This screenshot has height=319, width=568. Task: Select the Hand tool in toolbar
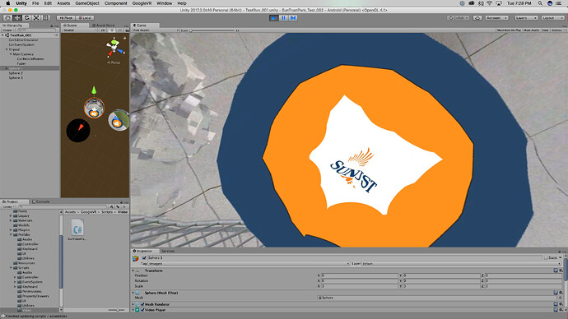coord(7,18)
